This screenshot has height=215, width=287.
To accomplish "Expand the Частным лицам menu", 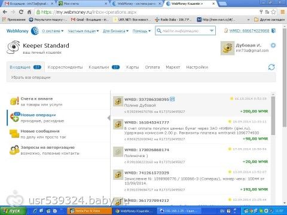I will pos(83,31).
